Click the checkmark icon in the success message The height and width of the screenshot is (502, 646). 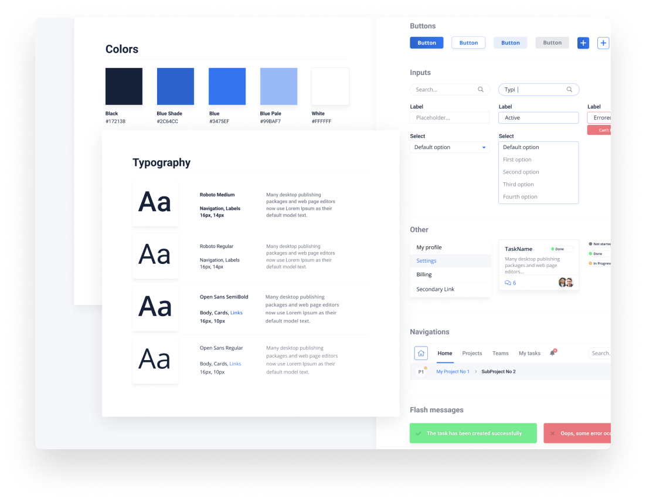[419, 433]
